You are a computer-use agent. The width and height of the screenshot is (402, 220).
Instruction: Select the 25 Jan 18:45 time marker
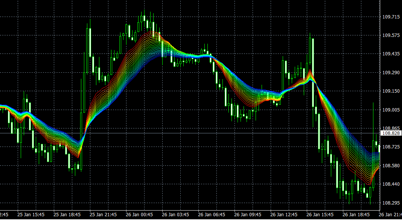coord(67,214)
